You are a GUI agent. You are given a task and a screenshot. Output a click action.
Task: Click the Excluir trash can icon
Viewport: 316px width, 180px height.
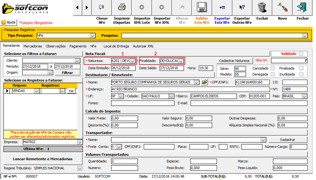click(x=262, y=7)
